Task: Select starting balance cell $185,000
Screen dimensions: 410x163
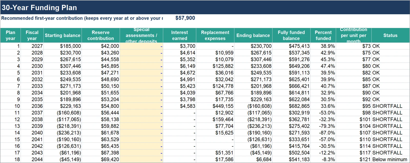Action: click(63, 46)
